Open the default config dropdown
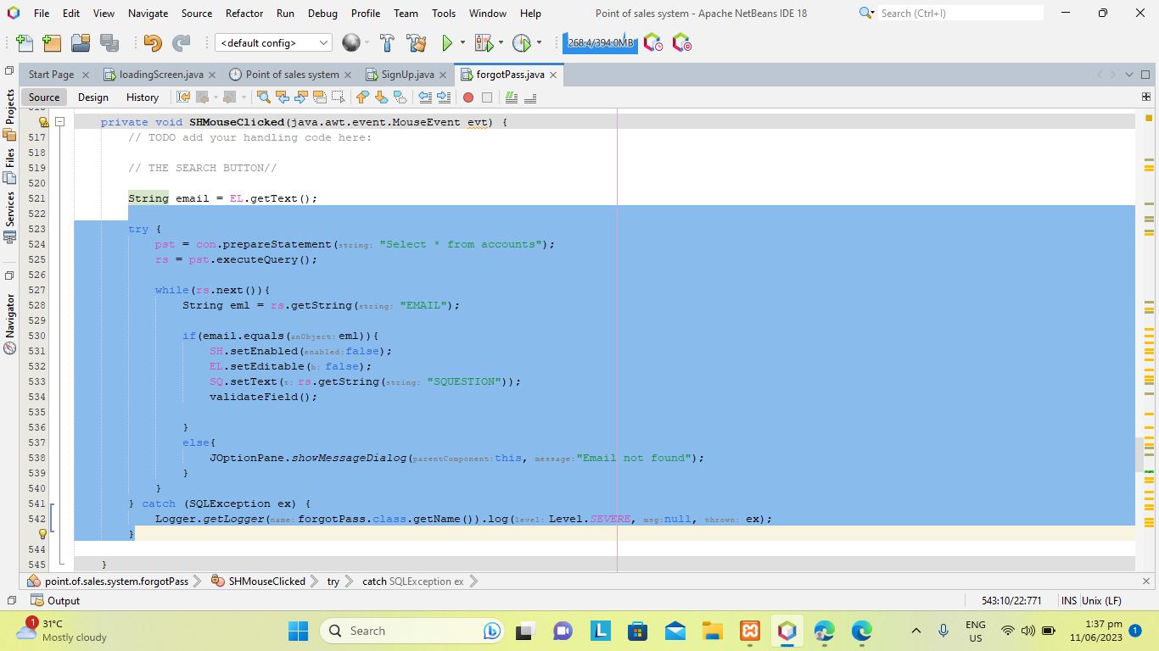Screen dimensions: 1159x651 (273, 42)
